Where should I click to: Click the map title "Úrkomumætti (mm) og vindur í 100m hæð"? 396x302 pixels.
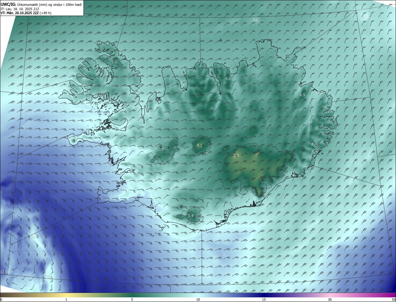click(49, 4)
